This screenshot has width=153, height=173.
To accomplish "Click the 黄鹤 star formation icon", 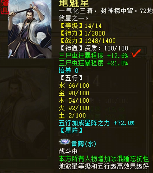I will click(65, 142).
